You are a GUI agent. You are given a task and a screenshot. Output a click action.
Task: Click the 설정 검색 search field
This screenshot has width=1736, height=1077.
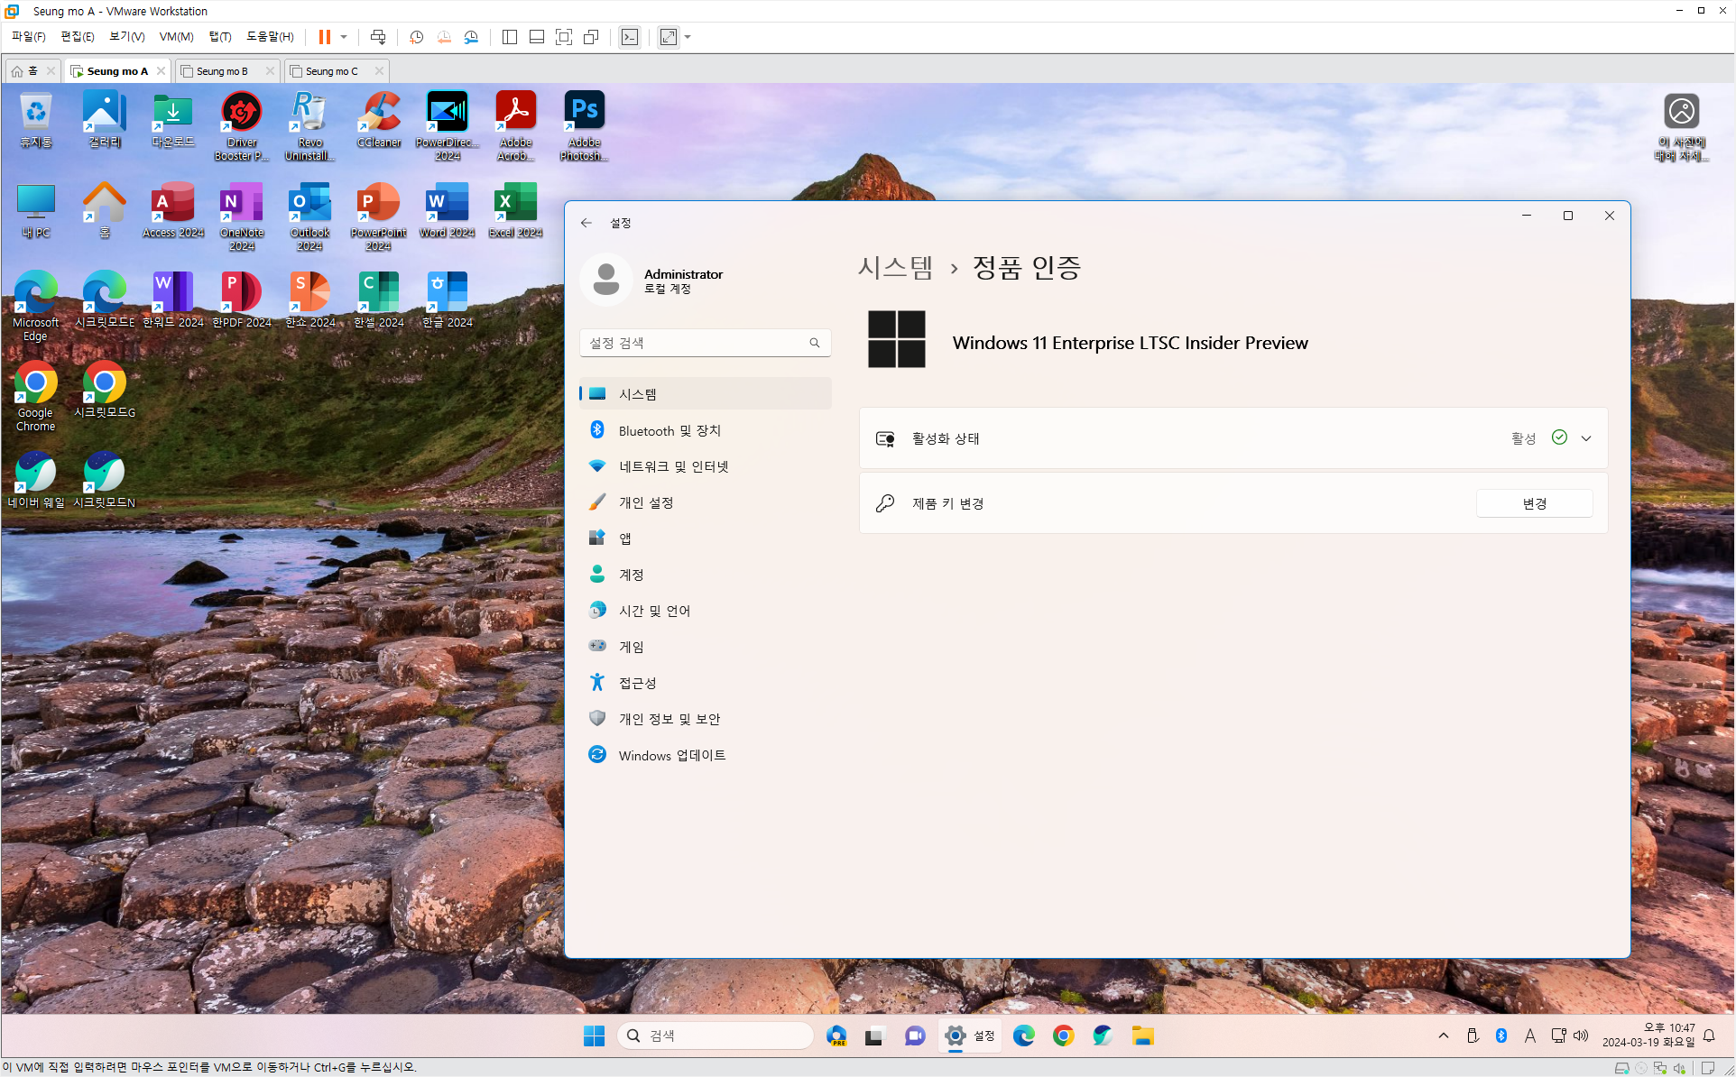(697, 343)
